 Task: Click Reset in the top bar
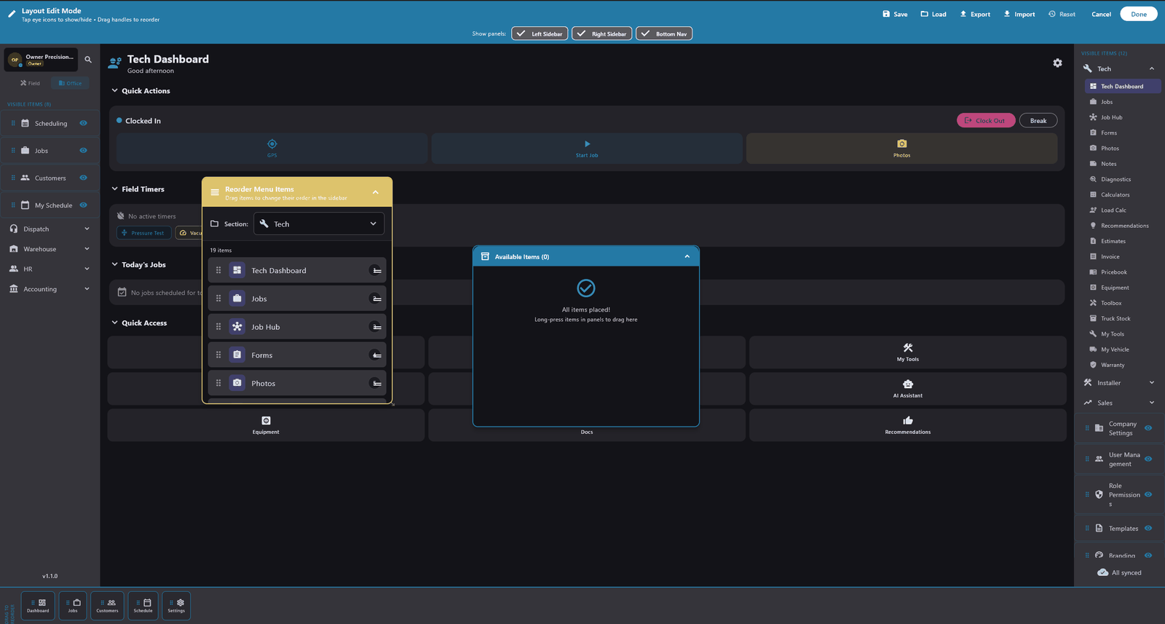point(1062,14)
